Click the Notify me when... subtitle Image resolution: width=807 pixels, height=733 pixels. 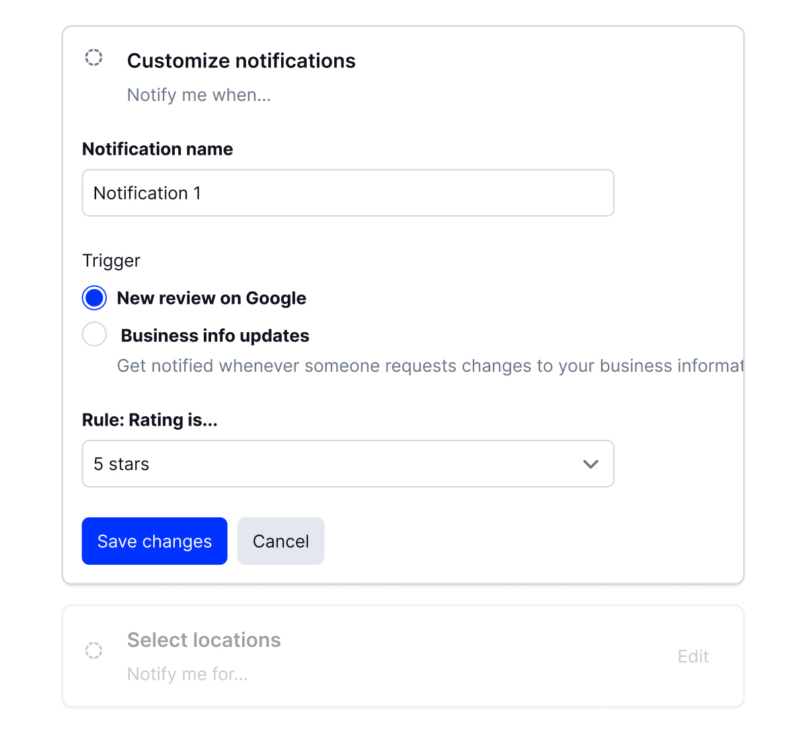(x=199, y=95)
